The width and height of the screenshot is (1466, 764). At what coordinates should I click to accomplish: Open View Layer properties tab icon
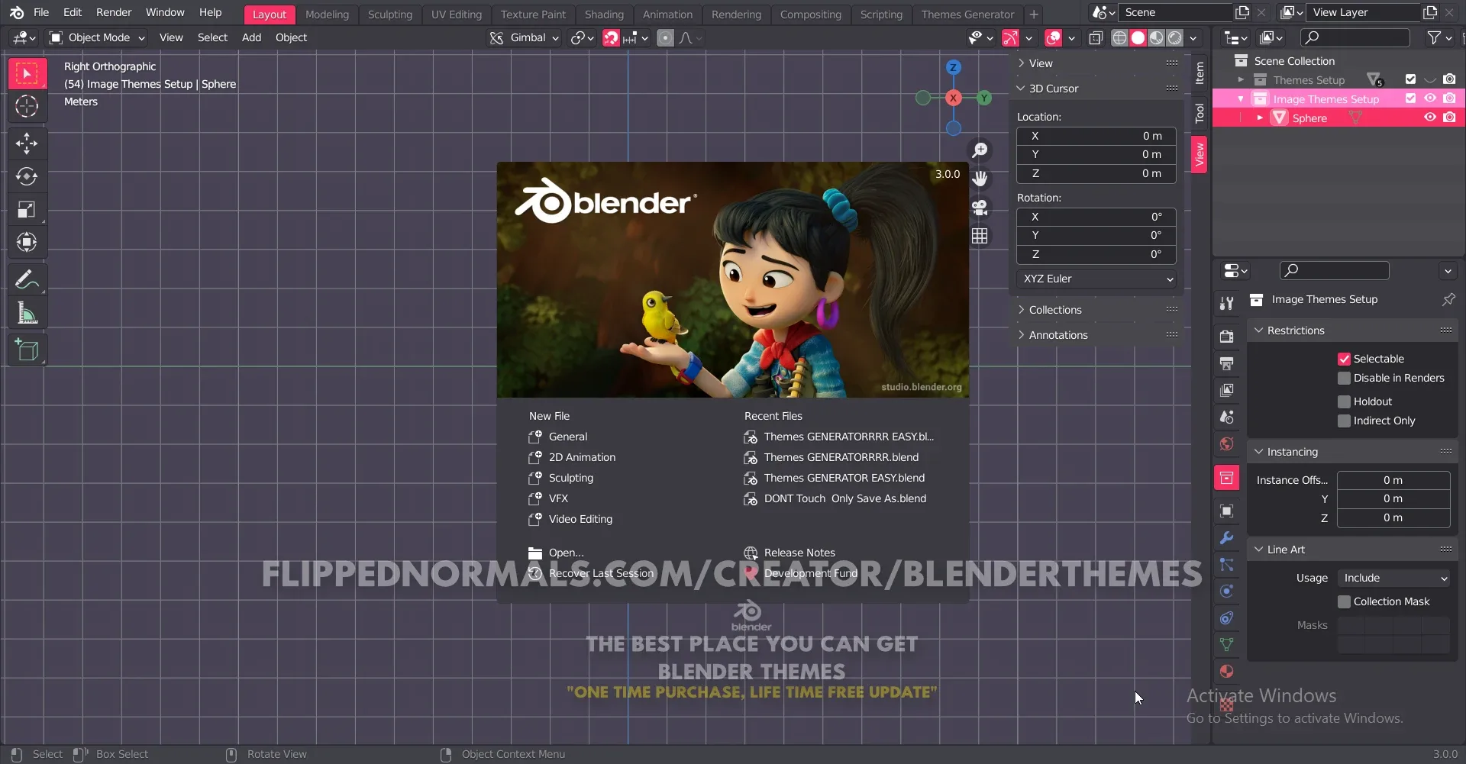coord(1226,390)
